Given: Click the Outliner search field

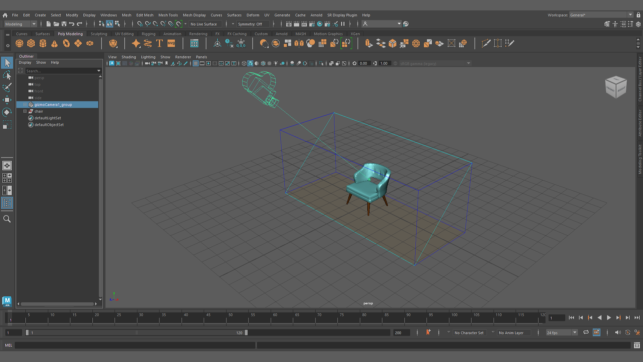Looking at the screenshot, I should click(61, 71).
